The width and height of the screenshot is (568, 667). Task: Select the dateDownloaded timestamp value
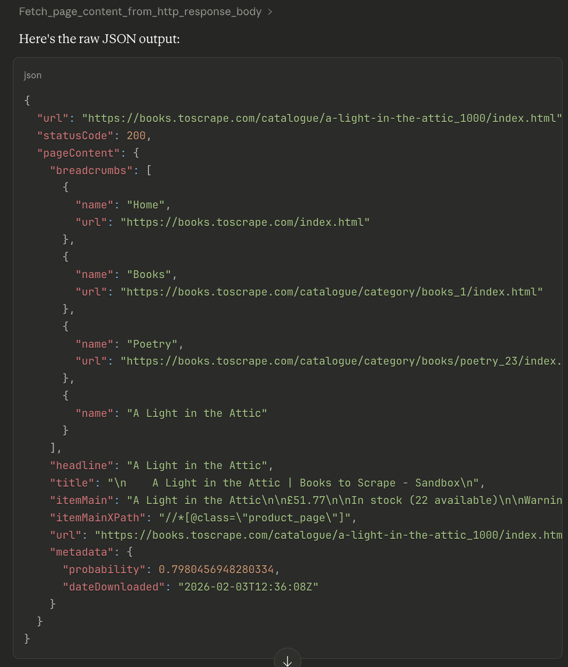point(248,587)
